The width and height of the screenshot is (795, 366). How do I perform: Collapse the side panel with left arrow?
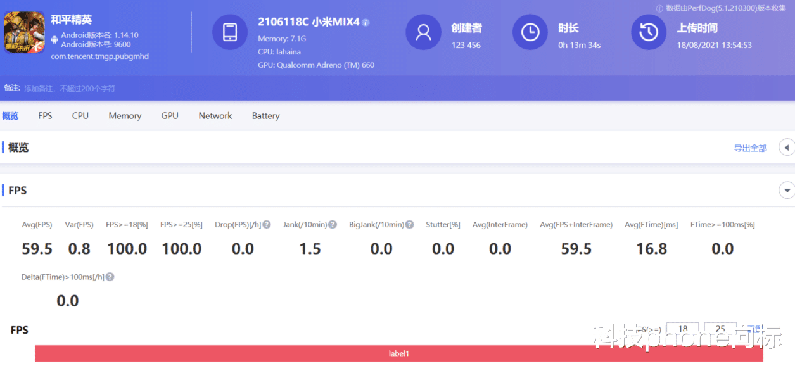coord(786,148)
